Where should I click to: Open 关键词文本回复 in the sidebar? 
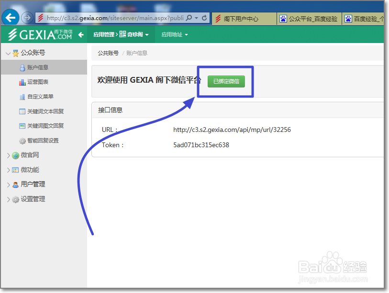pyautogui.click(x=45, y=111)
